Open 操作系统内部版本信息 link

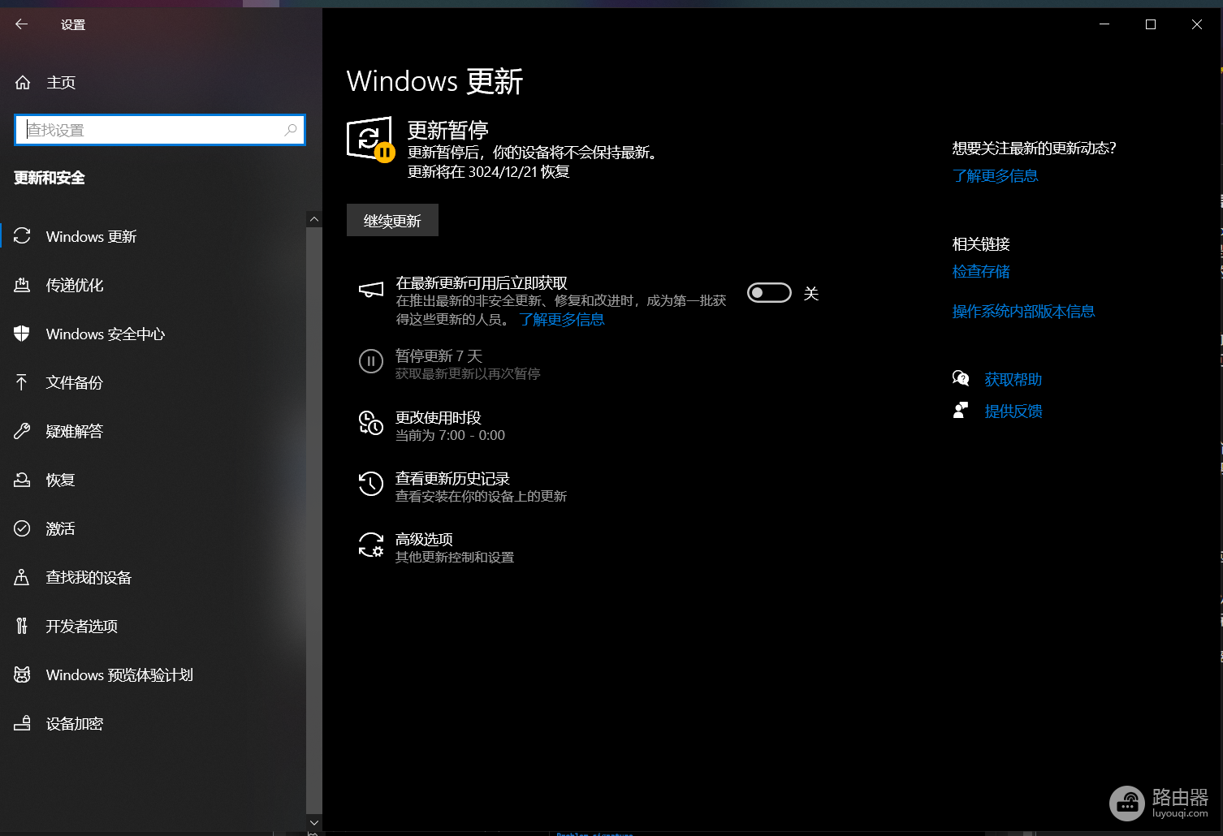[x=1023, y=312]
